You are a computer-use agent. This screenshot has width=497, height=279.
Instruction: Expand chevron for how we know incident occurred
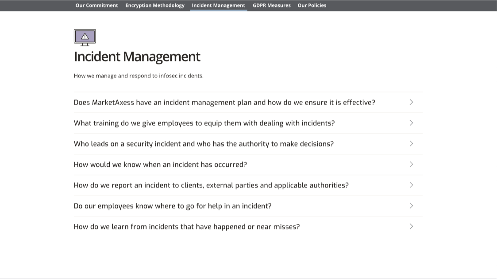point(411,164)
